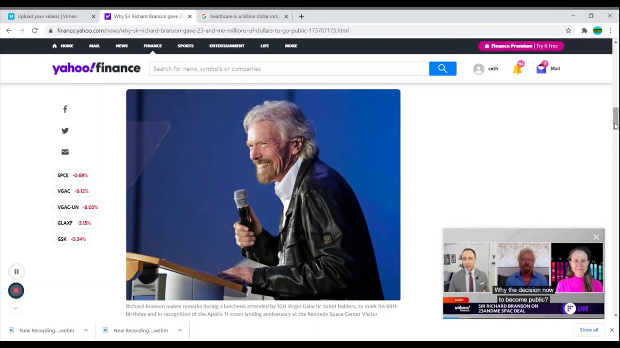Close the downloads bar

click(x=612, y=330)
